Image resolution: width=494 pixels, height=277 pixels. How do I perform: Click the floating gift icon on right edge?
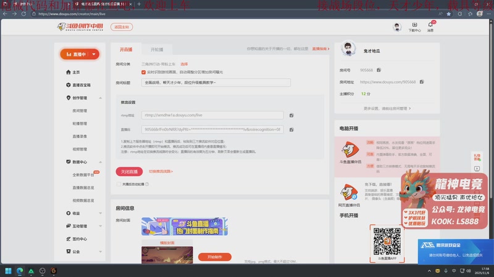(x=477, y=158)
